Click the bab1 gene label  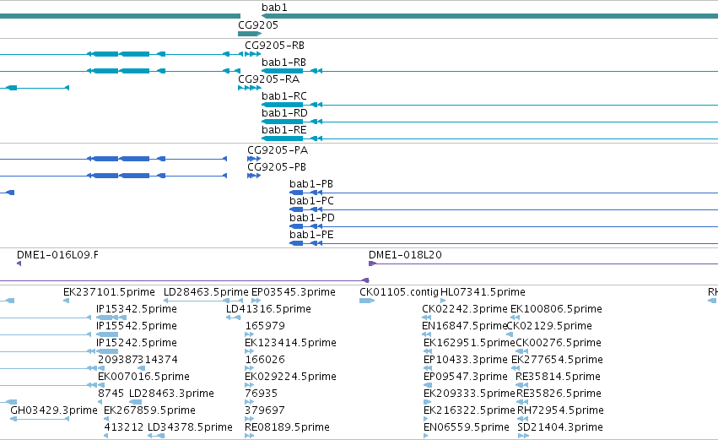[274, 8]
